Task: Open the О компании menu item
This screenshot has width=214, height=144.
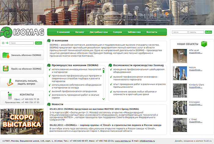Action: click(63, 32)
